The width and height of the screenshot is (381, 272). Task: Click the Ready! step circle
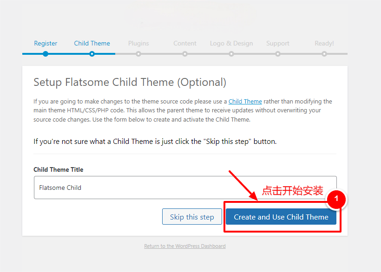[x=324, y=53]
